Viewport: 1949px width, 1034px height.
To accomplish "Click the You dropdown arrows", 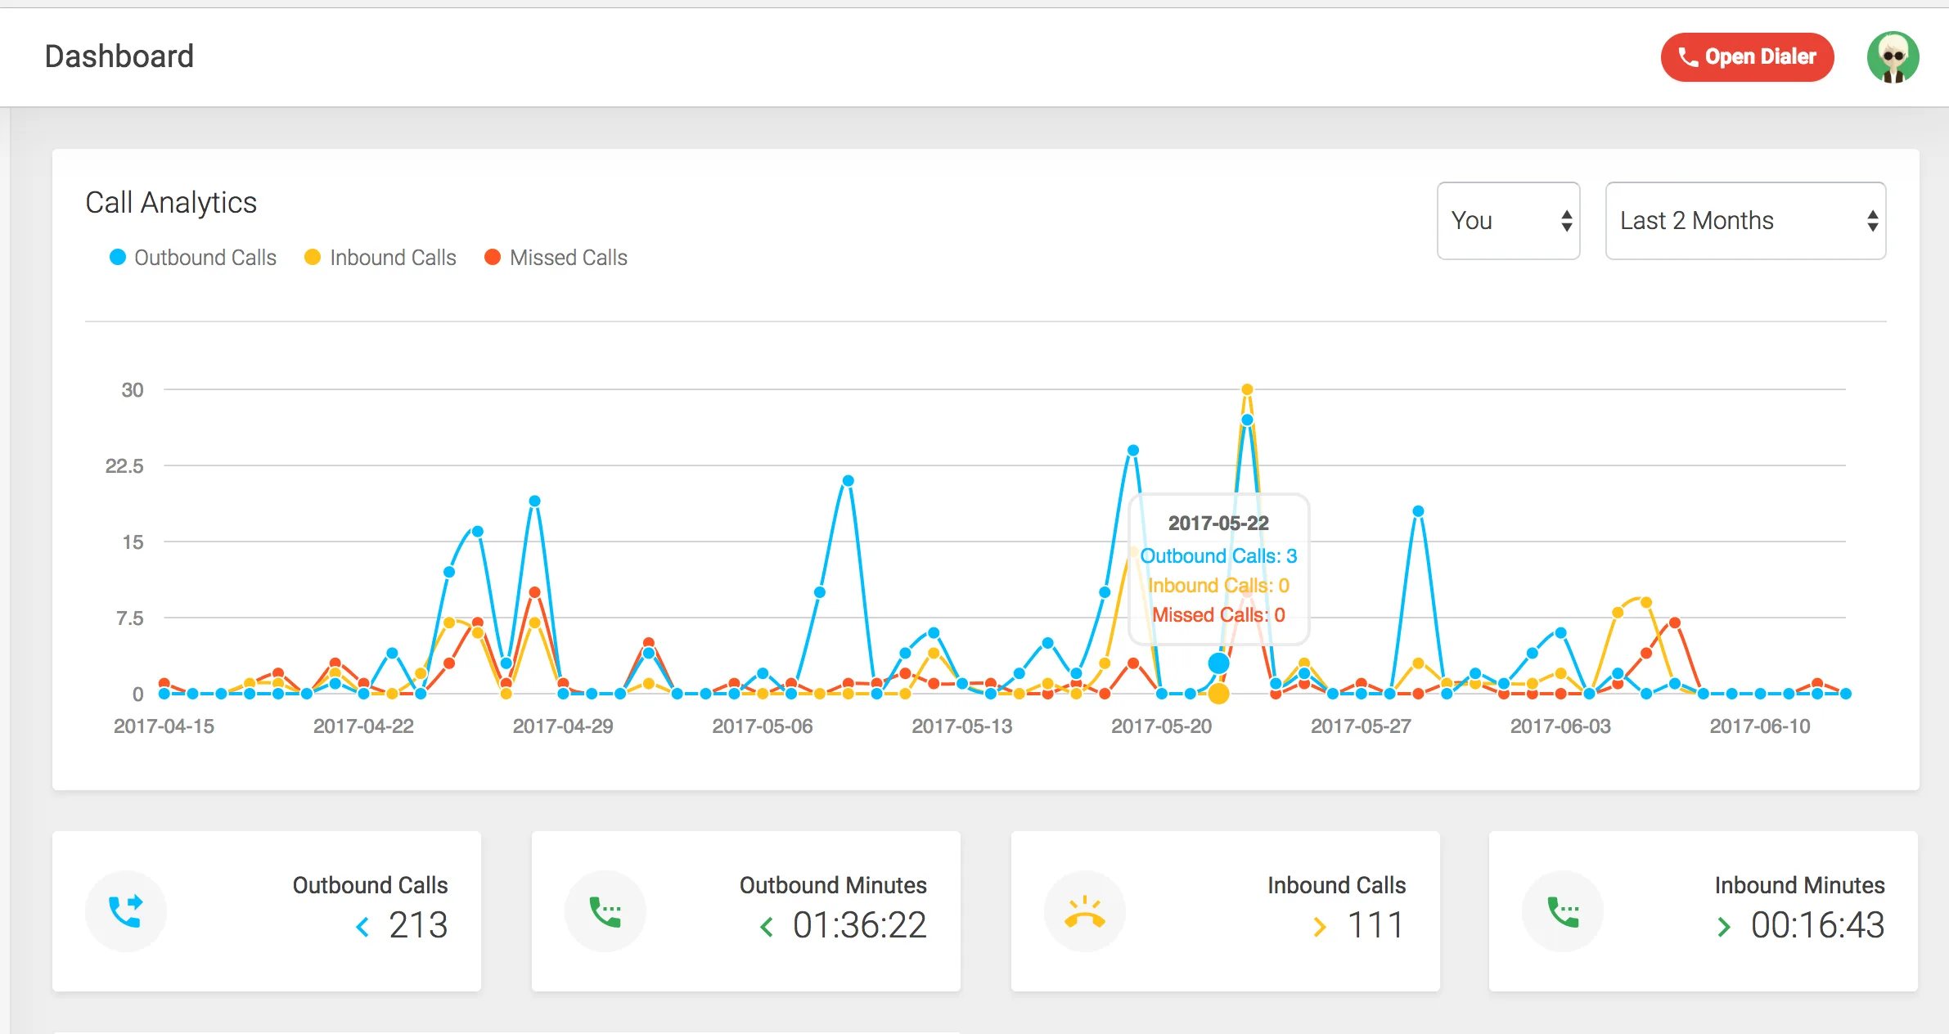I will click(1566, 221).
